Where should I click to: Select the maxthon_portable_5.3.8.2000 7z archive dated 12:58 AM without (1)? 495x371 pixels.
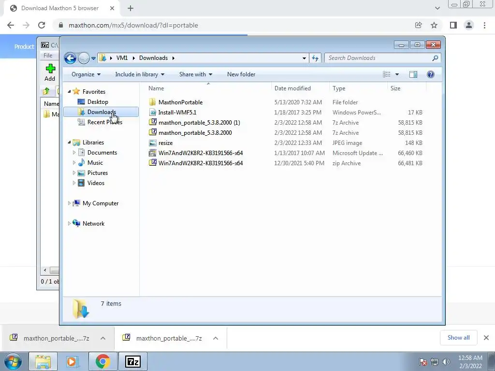195,132
